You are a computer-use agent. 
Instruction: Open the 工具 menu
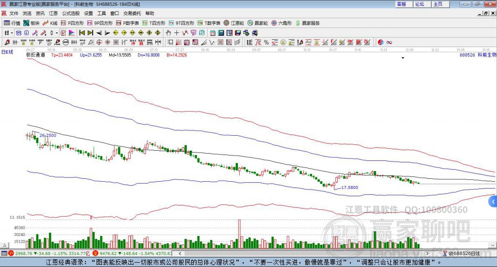[x=101, y=13]
